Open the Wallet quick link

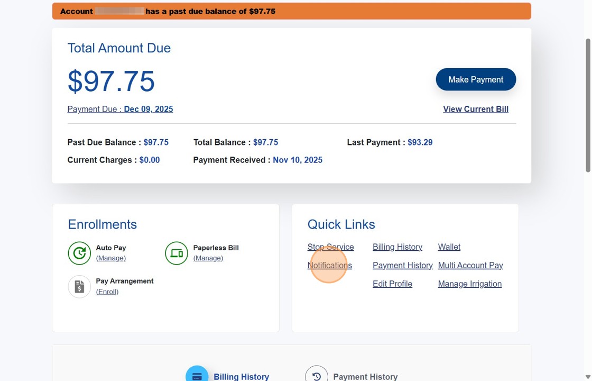[x=449, y=247]
